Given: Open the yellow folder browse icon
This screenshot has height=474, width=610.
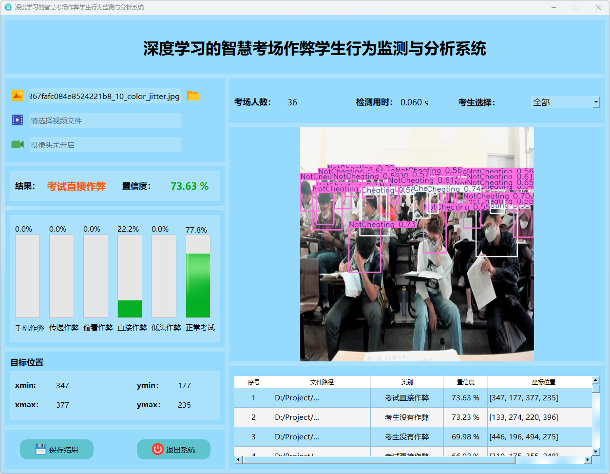Looking at the screenshot, I should click(x=193, y=96).
